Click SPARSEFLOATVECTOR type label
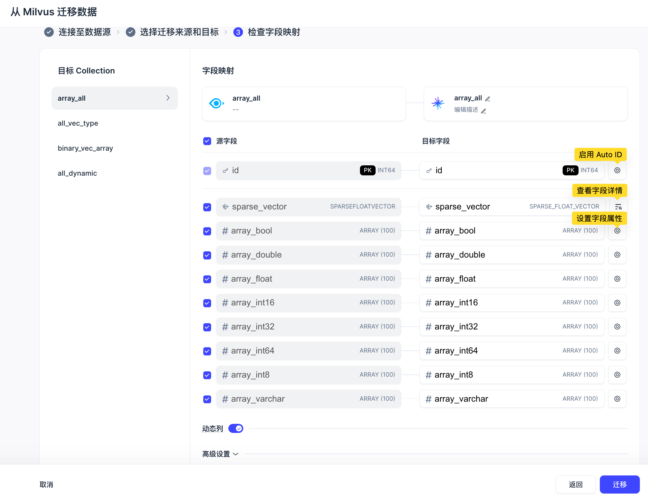This screenshot has height=497, width=648. 362,207
